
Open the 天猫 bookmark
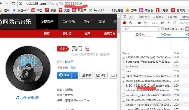click(x=64, y=11)
